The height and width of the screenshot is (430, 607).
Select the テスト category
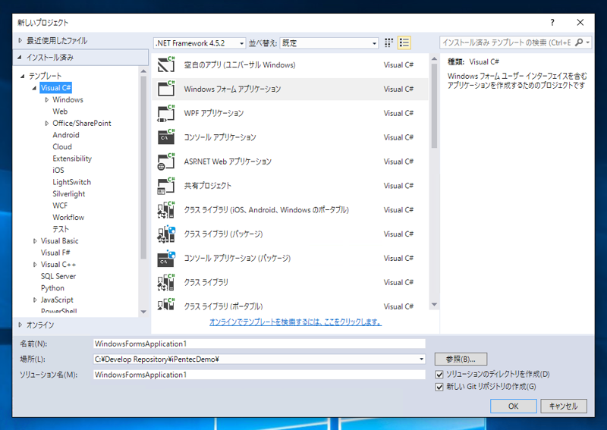61,229
